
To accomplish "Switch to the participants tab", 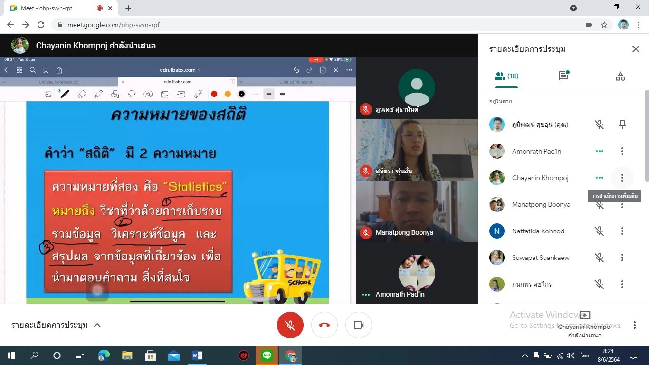I will 506,76.
